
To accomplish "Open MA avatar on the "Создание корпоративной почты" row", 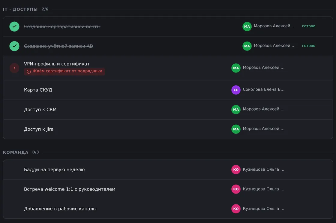I will [247, 26].
